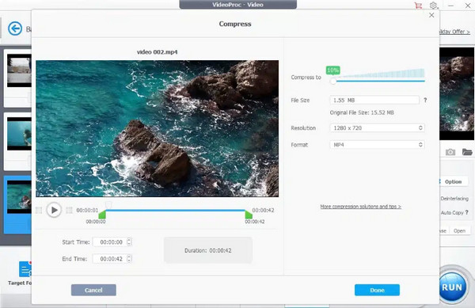Click the snapshot camera icon
Screen dimensions: 475x308
[450, 152]
